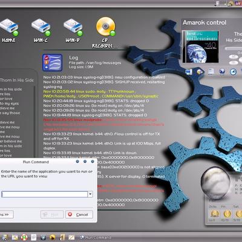The width and height of the screenshot is (242, 242).
Task: Click the rightmost Run Command title bar button
Action: [x=93, y=162]
